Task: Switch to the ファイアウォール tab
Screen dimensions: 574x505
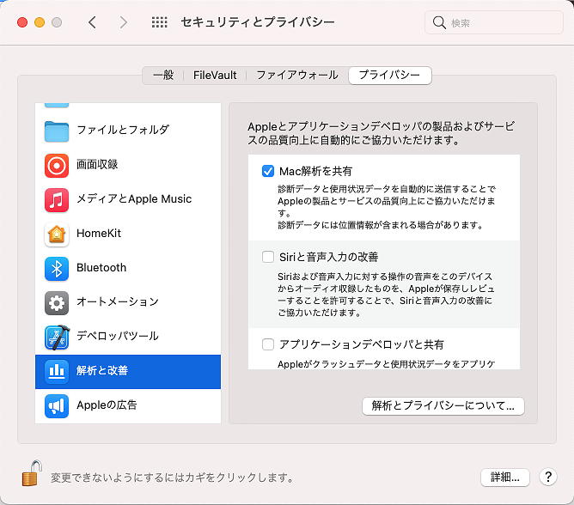Action: [x=297, y=75]
